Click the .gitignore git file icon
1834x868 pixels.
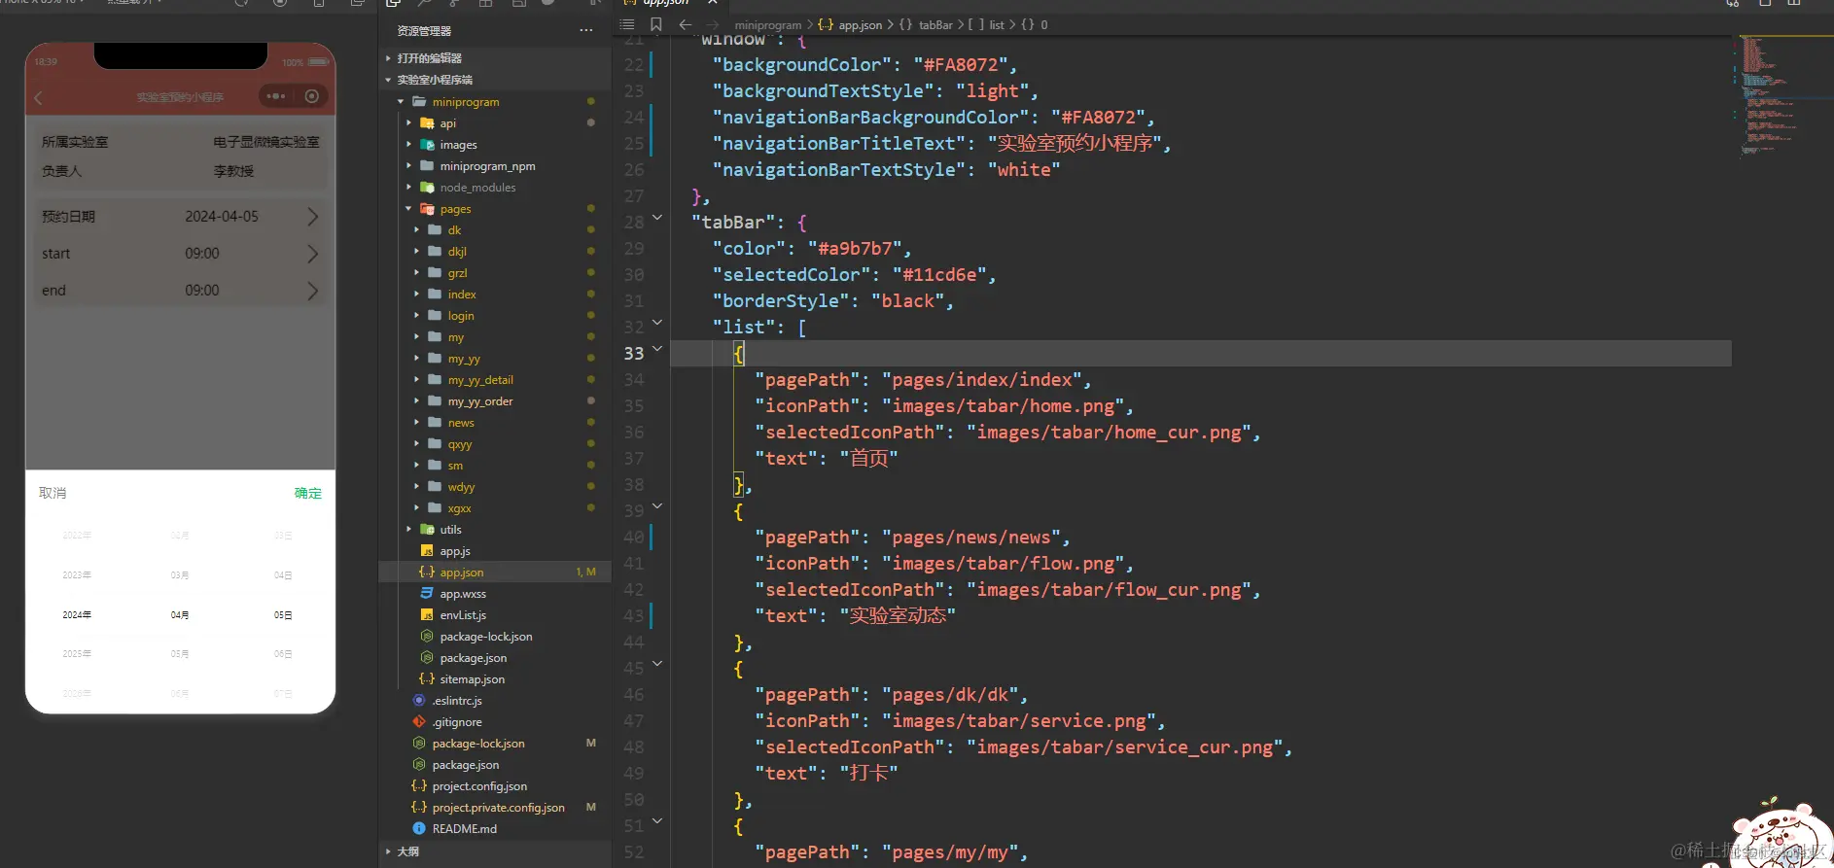pos(419,722)
